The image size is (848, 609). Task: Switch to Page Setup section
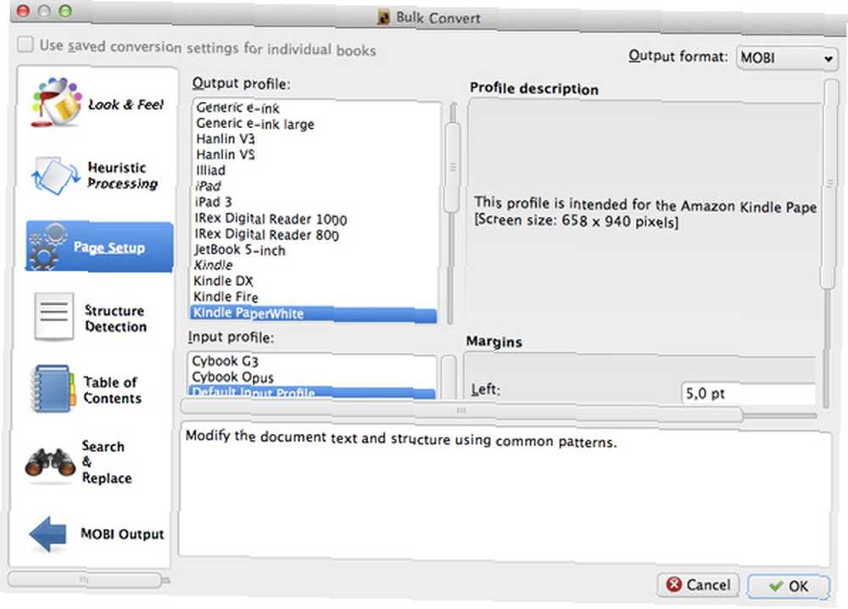[x=99, y=247]
